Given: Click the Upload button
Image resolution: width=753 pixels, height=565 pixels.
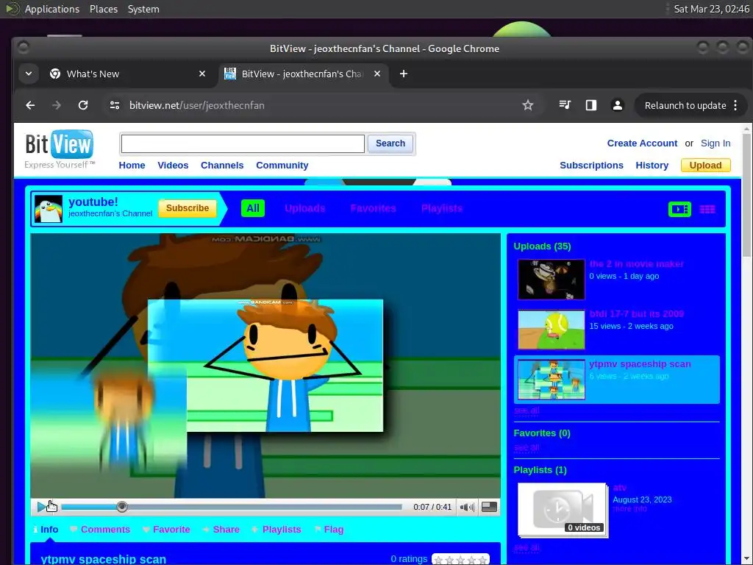Looking at the screenshot, I should click(705, 166).
